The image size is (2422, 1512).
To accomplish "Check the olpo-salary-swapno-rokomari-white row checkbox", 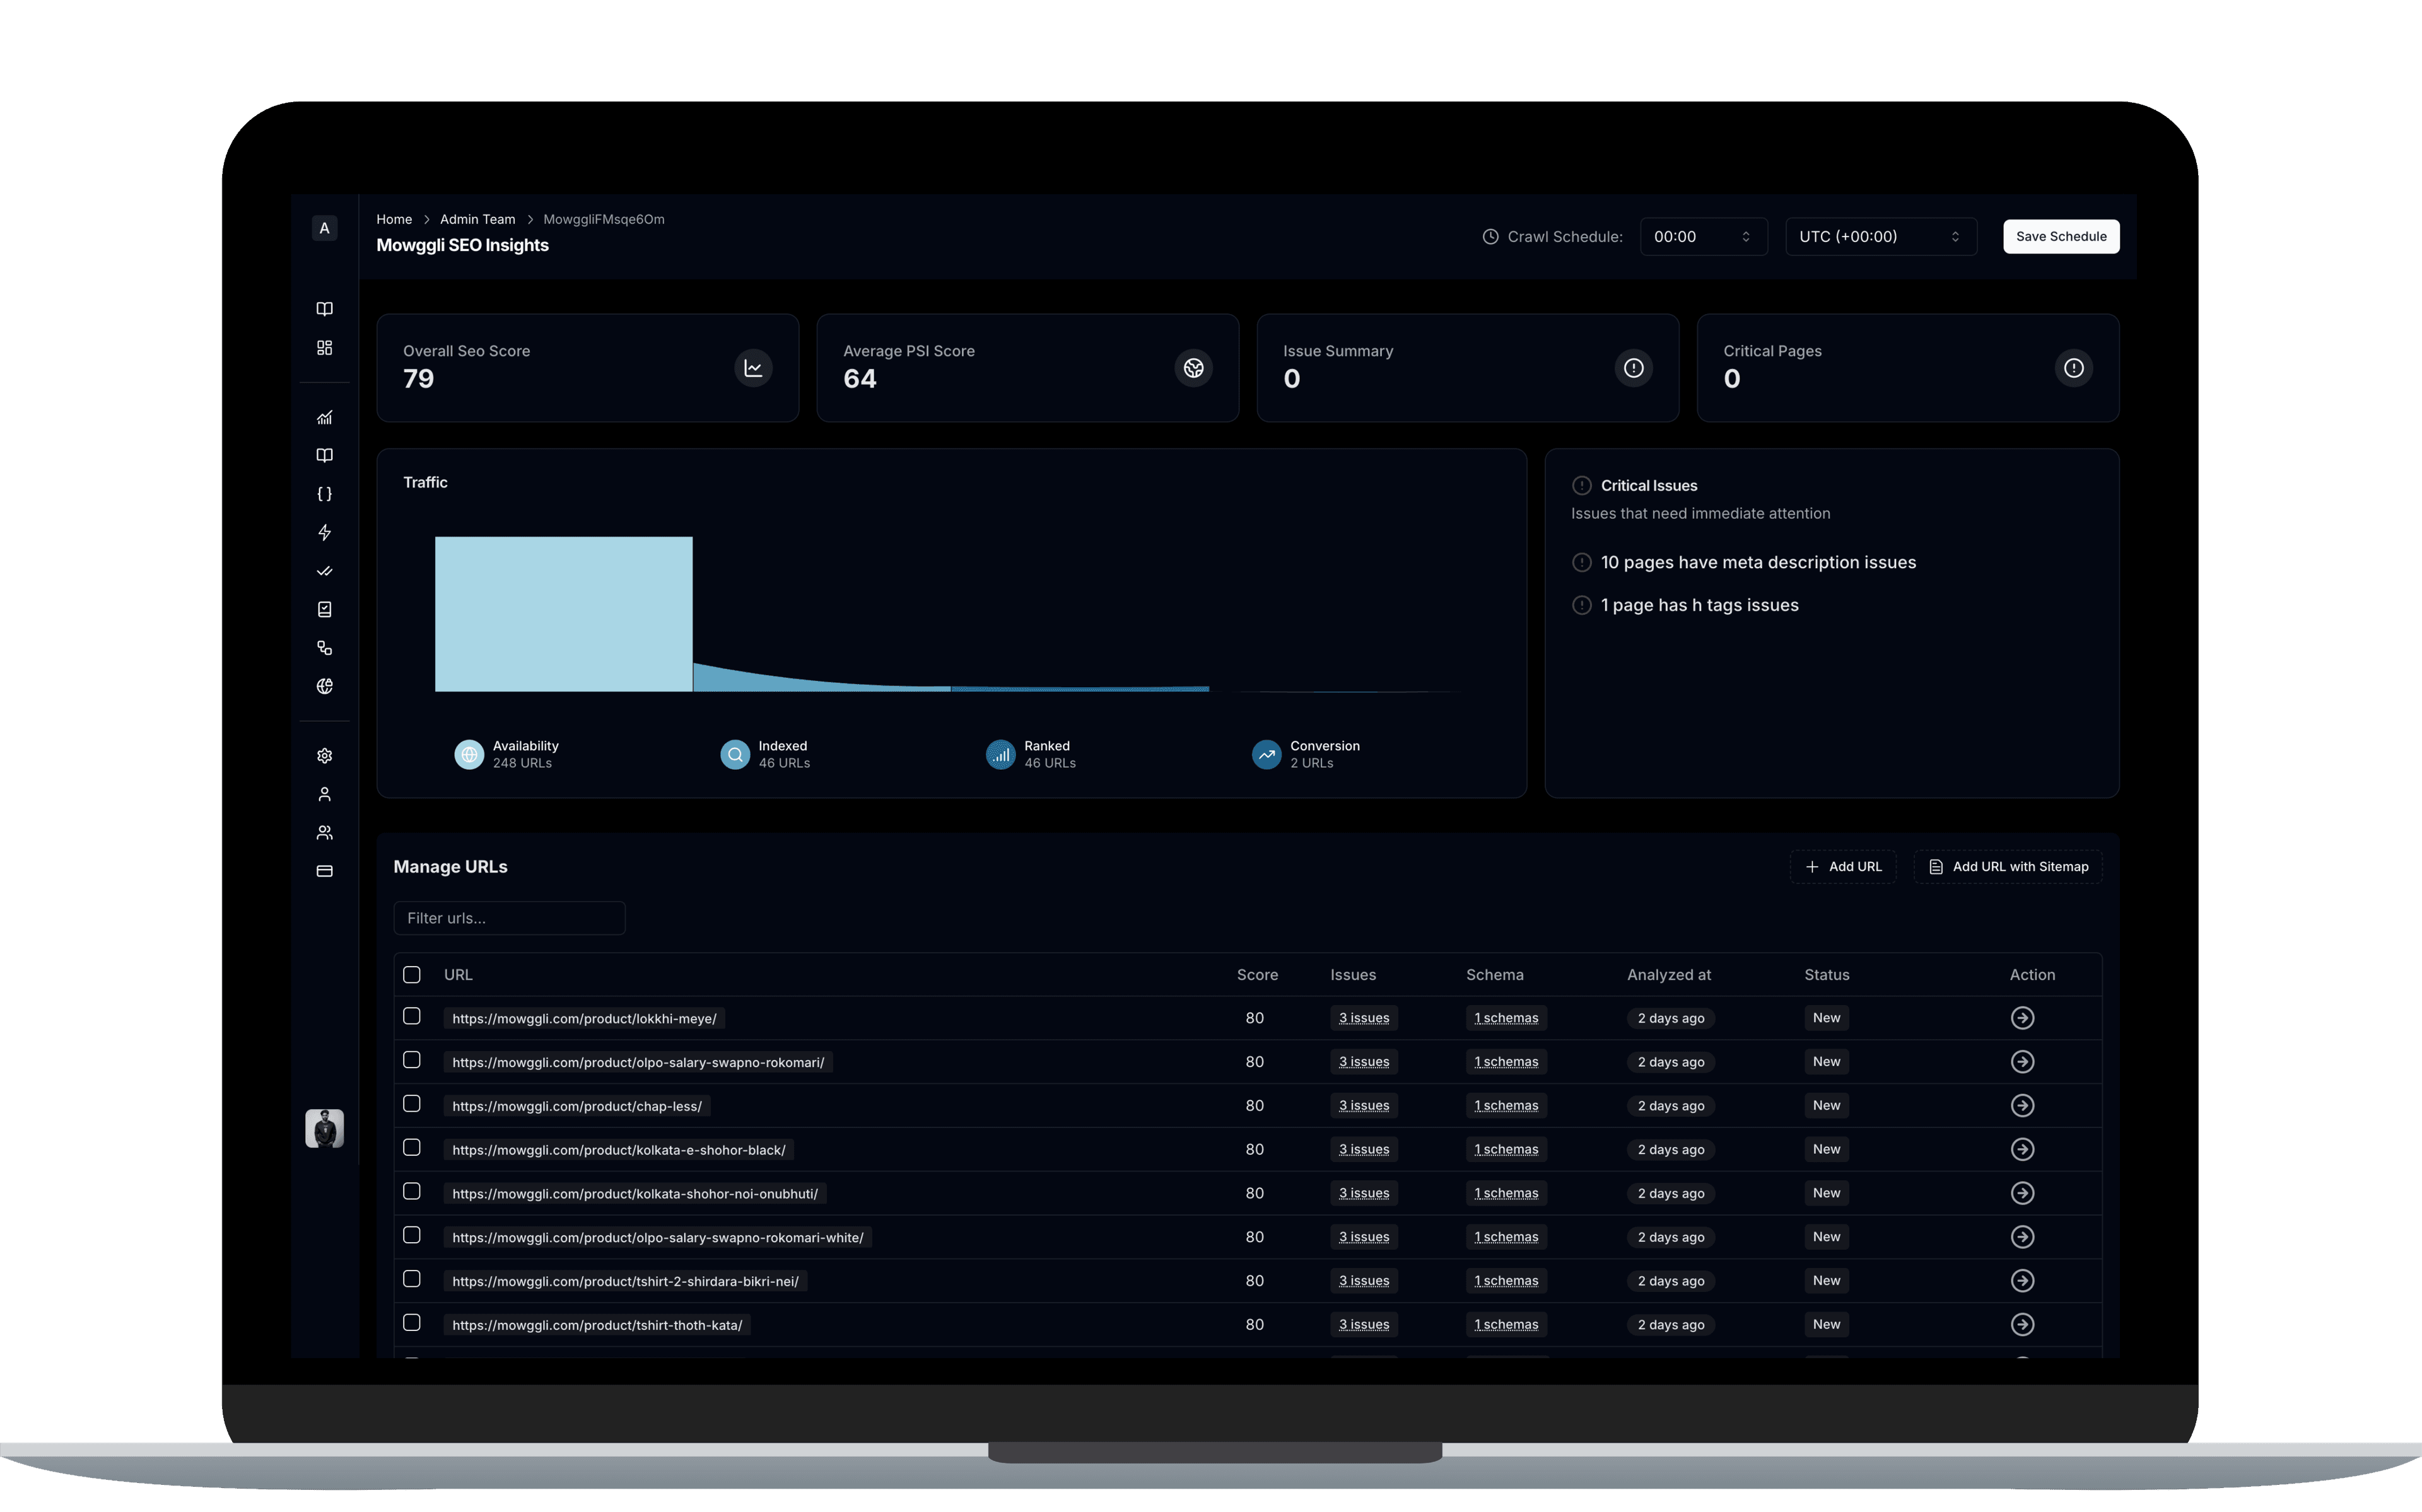I will coord(412,1235).
